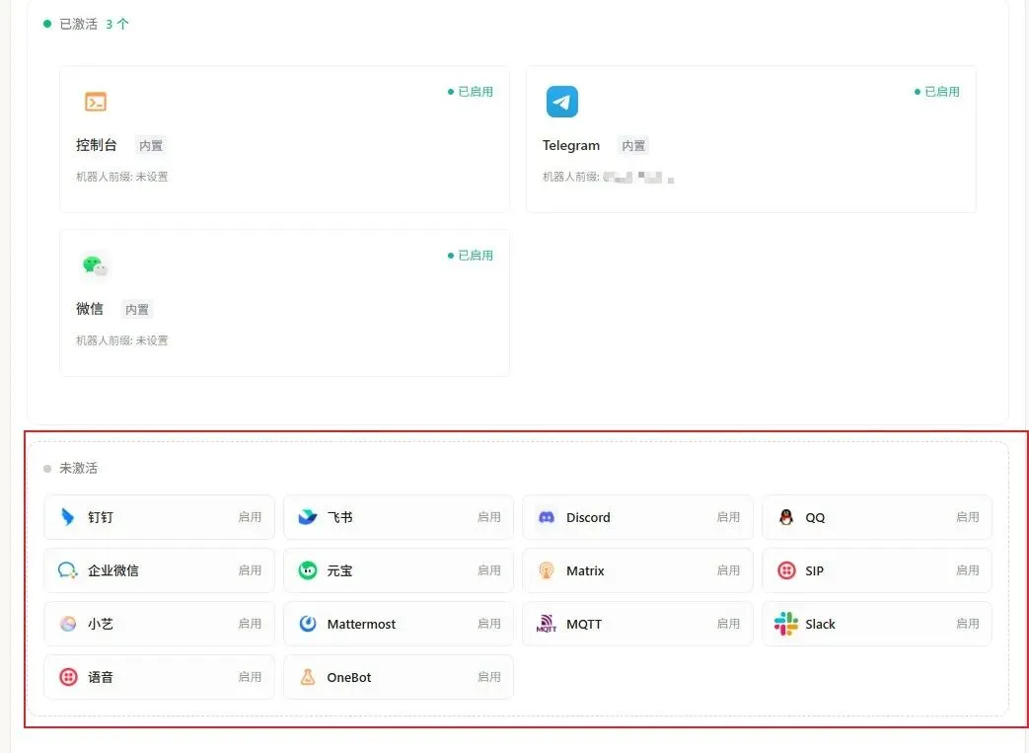Screen dimensions: 1029x753
Task: Click the 语音 icon
Action: (68, 677)
